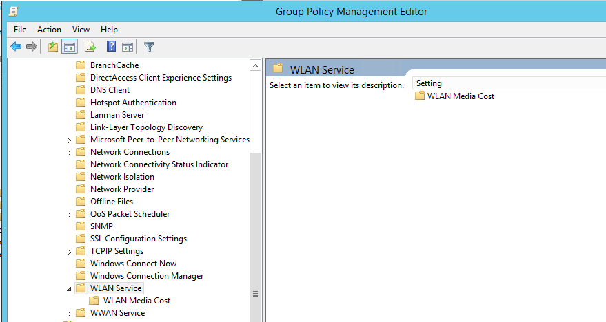This screenshot has height=322, width=606.
Task: Click WLAN Media Cost folder icon in list
Action: point(420,96)
